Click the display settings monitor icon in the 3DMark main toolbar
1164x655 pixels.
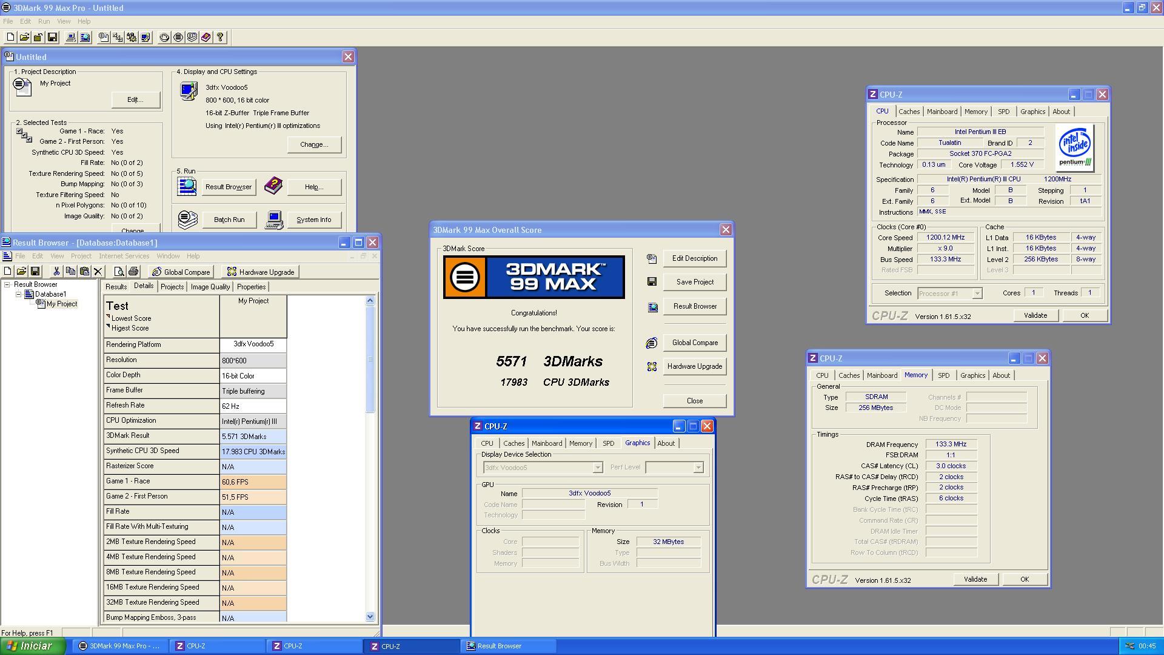[x=145, y=38]
